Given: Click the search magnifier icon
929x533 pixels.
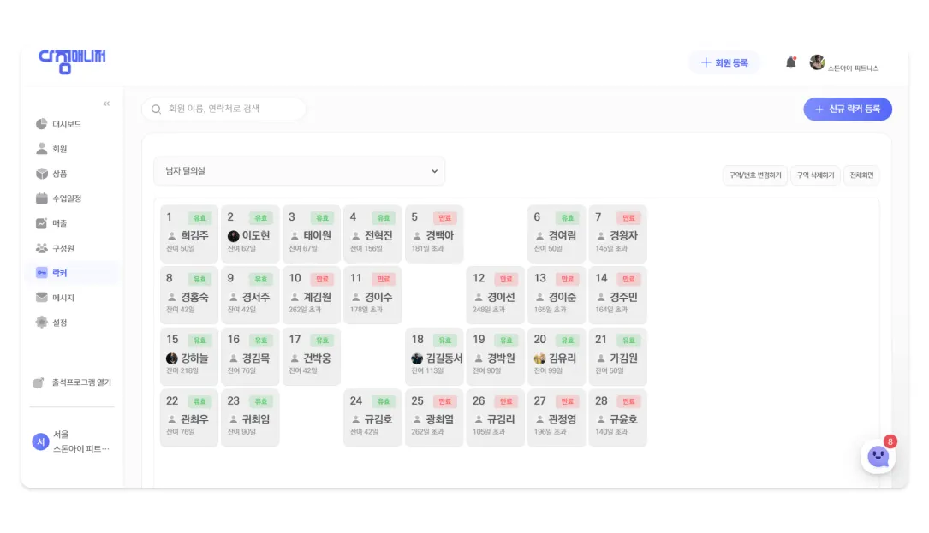Looking at the screenshot, I should (x=156, y=109).
